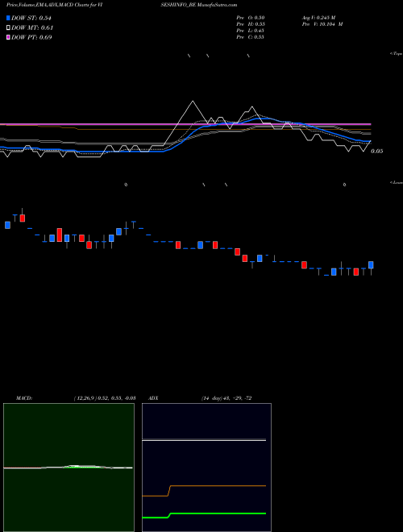The height and width of the screenshot is (532, 403).
Task: Click the '0.05' price label
Action: point(377,152)
